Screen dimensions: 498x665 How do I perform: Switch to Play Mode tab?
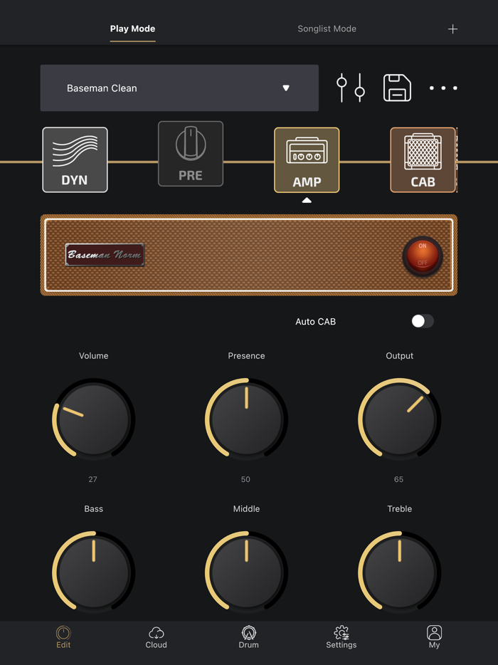click(x=132, y=29)
